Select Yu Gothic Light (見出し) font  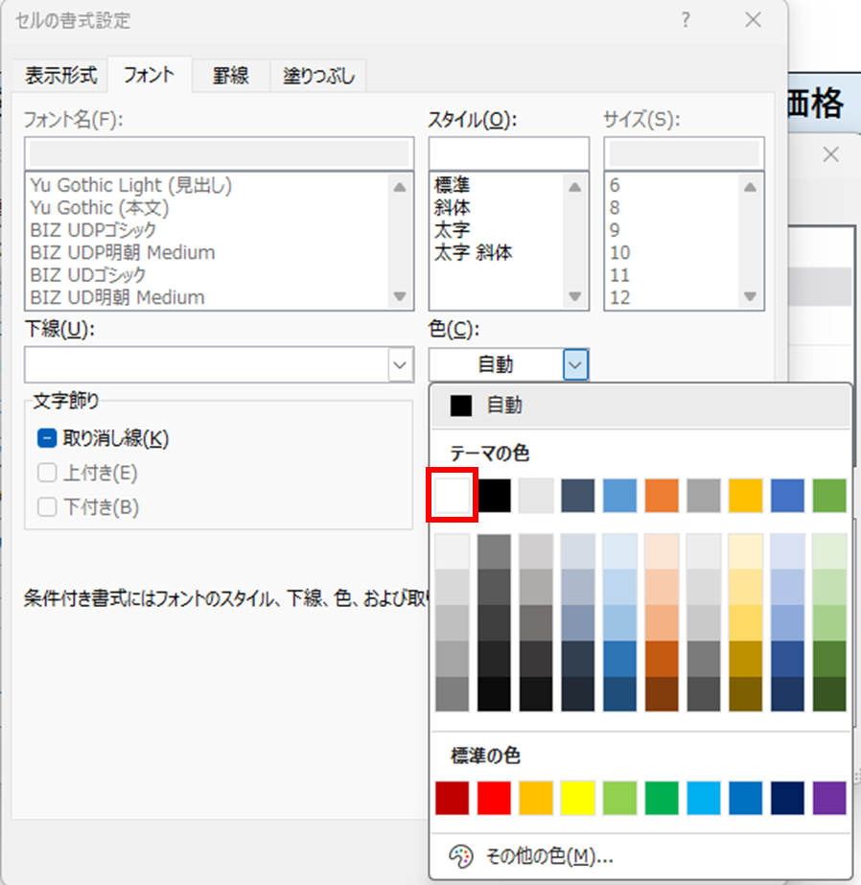131,185
